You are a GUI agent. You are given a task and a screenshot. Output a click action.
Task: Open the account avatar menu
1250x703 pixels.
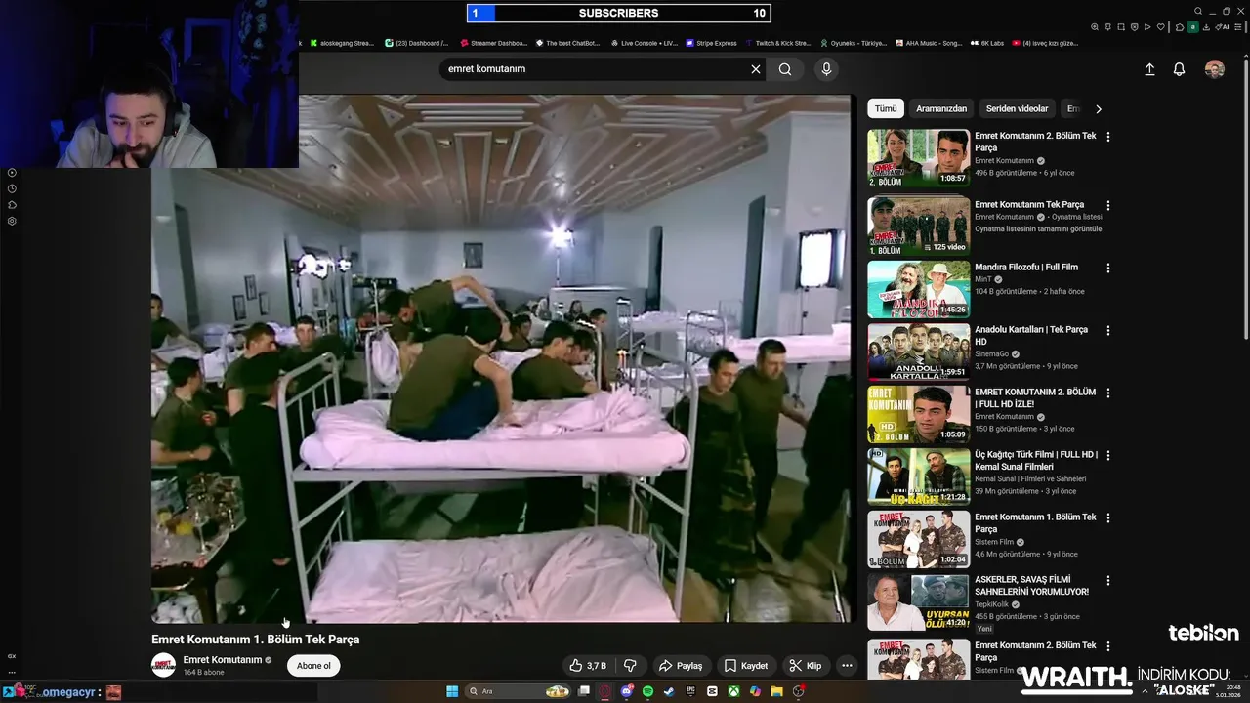pyautogui.click(x=1214, y=69)
